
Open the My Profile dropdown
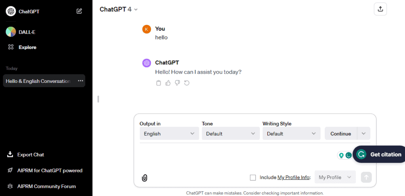click(335, 177)
